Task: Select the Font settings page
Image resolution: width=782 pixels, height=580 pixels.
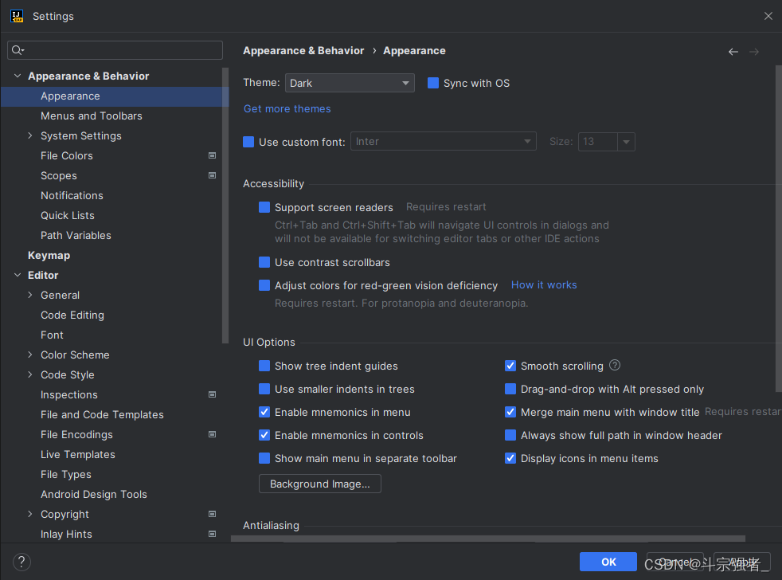Action: [52, 335]
